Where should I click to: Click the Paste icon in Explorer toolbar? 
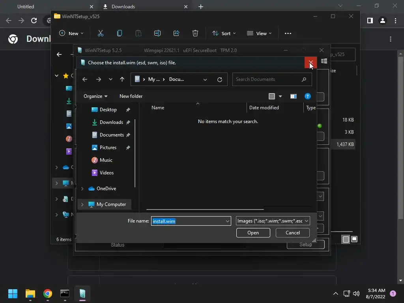point(138,33)
